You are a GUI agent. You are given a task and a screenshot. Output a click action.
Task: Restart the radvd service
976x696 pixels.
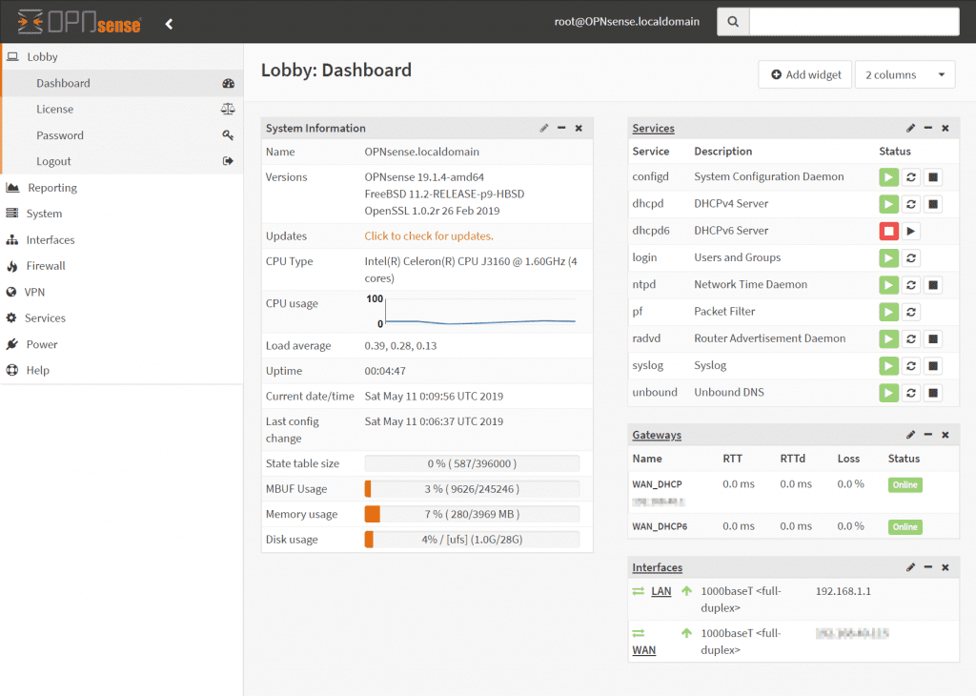coord(910,338)
